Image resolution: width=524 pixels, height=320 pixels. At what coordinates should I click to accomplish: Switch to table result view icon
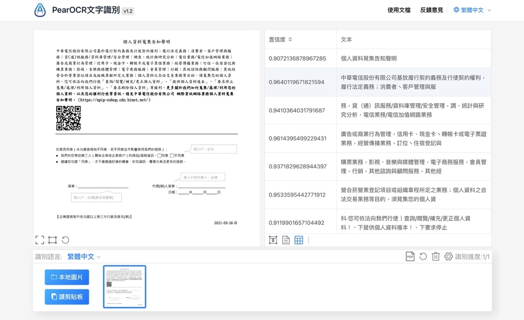pyautogui.click(x=299, y=240)
